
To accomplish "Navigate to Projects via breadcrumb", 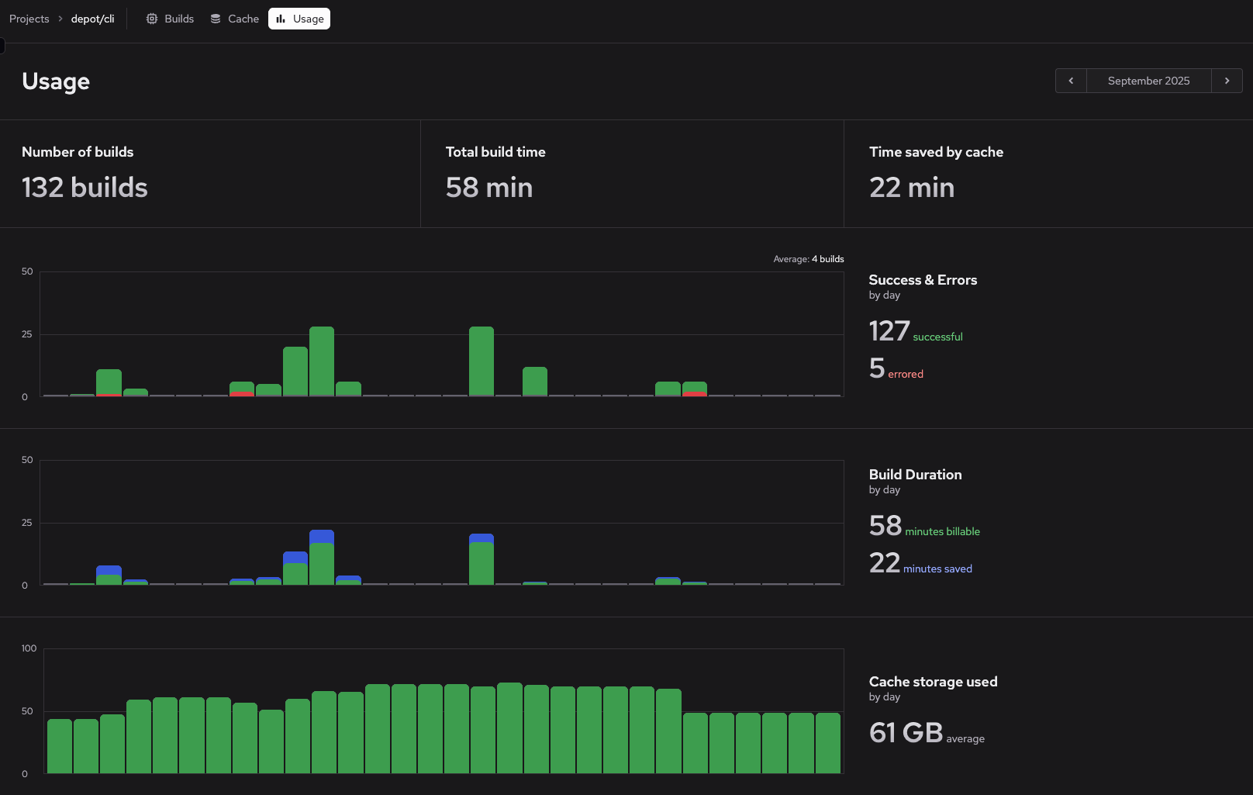I will [29, 18].
